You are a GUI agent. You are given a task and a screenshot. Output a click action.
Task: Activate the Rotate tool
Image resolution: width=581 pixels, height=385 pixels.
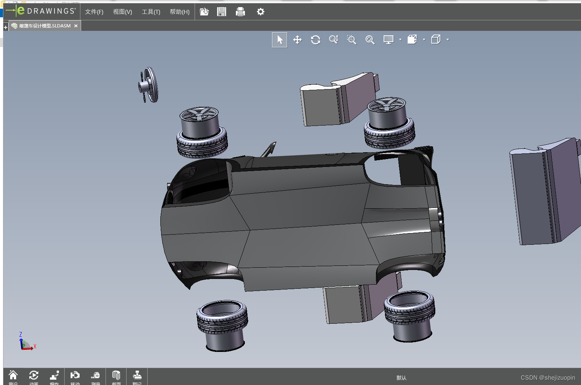[x=315, y=40]
